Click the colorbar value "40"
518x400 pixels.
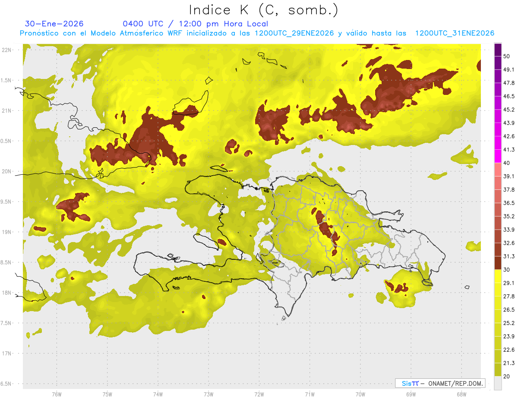pos(507,163)
